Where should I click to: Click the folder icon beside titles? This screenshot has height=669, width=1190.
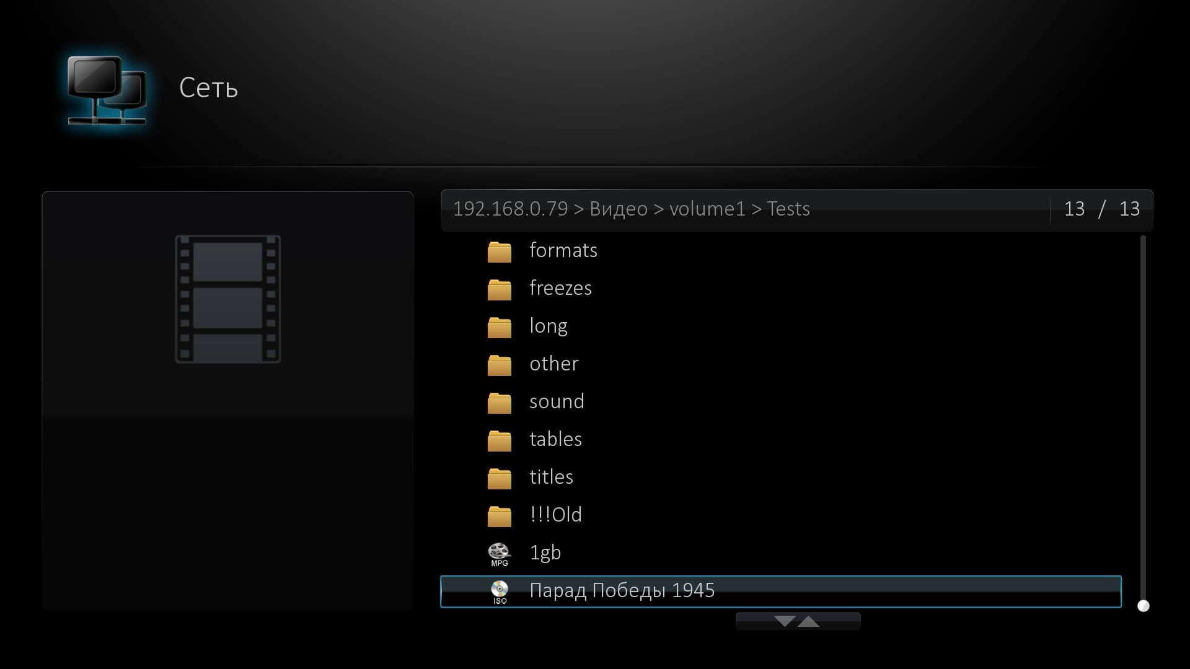click(499, 478)
